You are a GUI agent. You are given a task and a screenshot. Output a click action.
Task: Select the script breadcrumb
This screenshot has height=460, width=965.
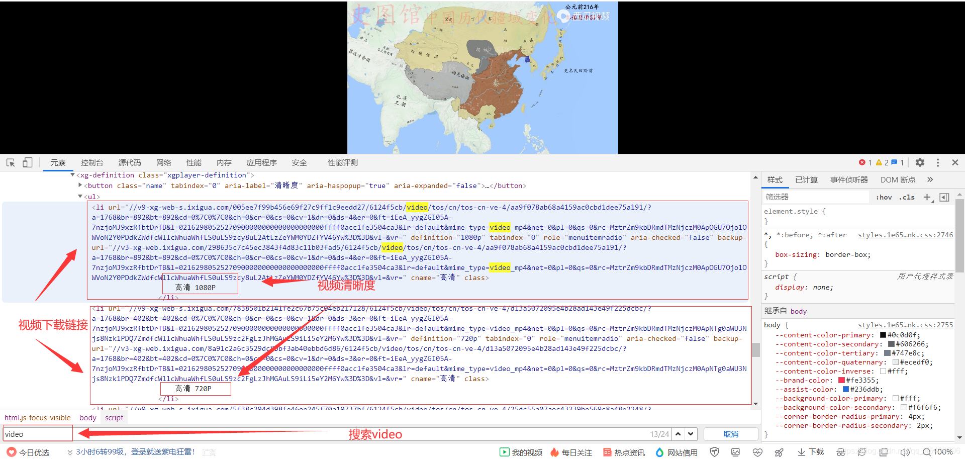[x=114, y=417]
